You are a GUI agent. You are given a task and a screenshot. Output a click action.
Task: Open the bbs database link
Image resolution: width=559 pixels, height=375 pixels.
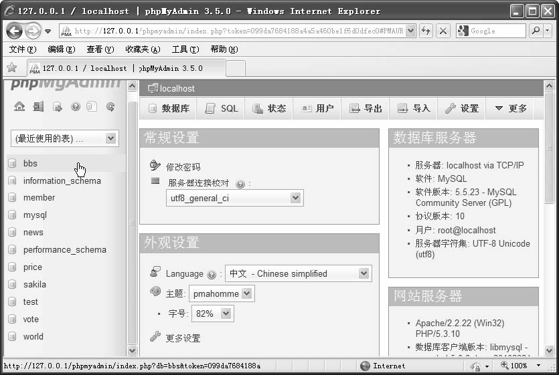[30, 164]
